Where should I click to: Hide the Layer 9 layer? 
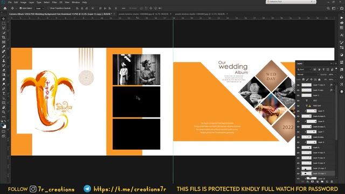(x=298, y=111)
